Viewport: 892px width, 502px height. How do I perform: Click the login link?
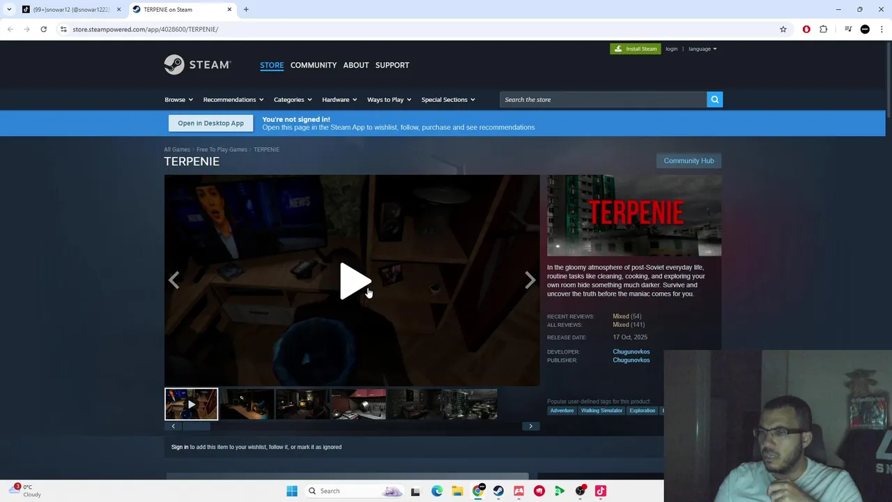(671, 49)
